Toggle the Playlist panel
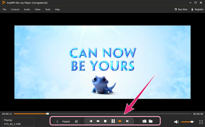Image resolution: width=205 pixels, height=127 pixels. 66,122
